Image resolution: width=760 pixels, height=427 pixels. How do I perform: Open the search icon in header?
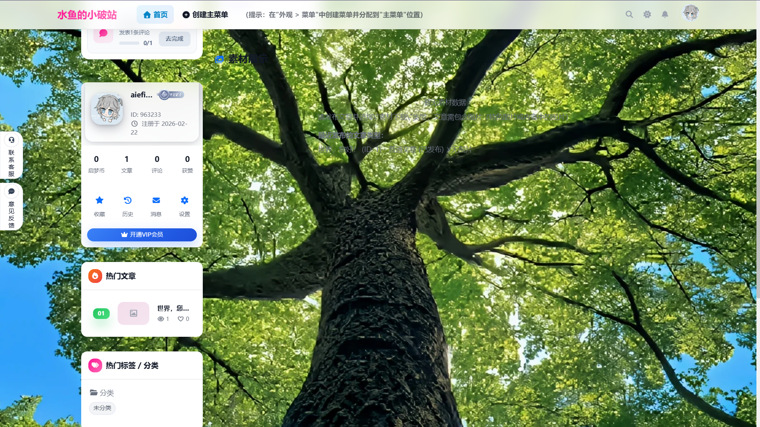[629, 15]
